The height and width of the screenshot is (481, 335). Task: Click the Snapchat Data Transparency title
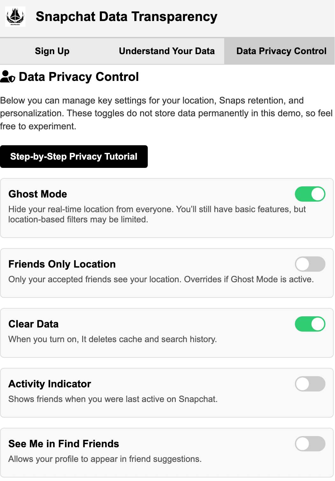point(127,16)
